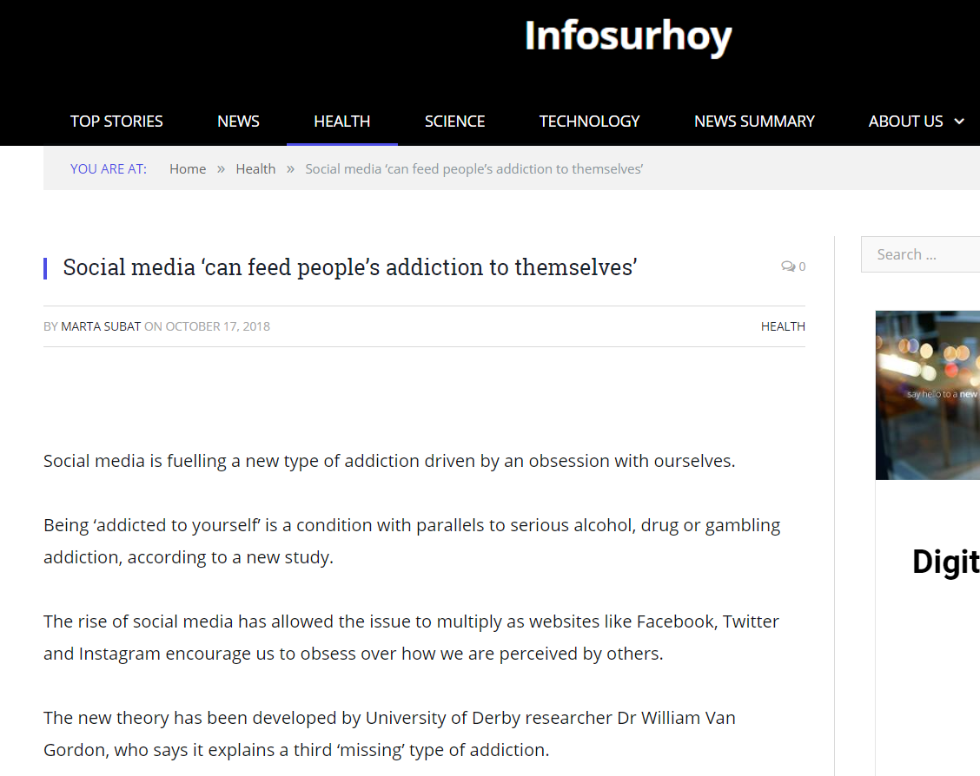980x776 pixels.
Task: Click the article headline about social media addiction
Action: coord(350,267)
